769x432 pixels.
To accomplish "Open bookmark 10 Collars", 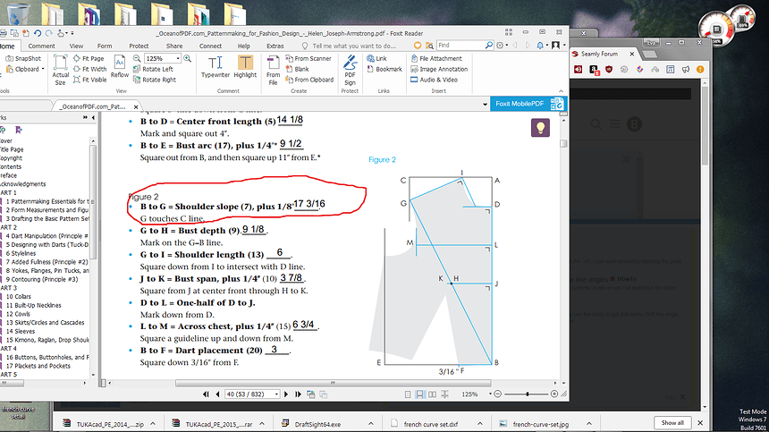I will click(x=19, y=297).
